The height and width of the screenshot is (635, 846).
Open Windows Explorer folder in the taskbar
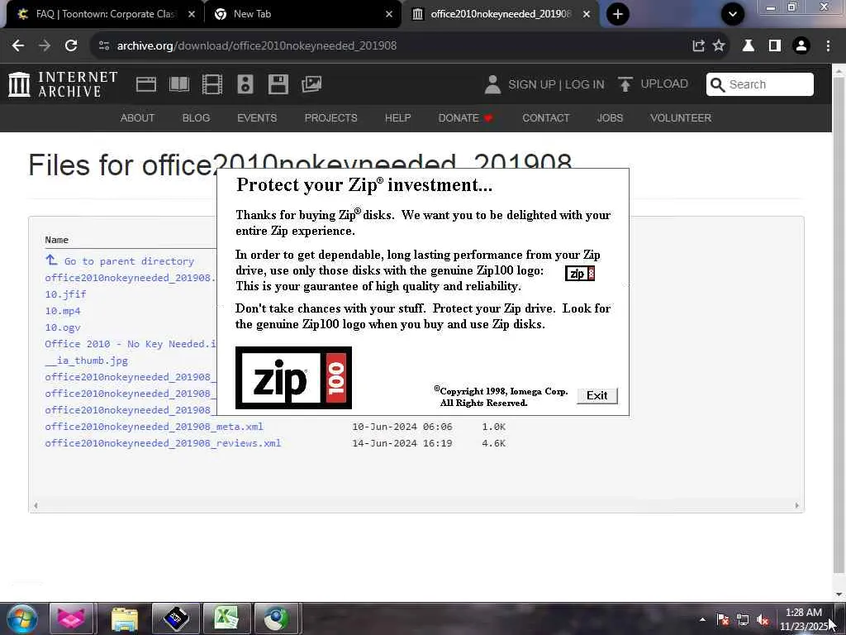coord(125,618)
